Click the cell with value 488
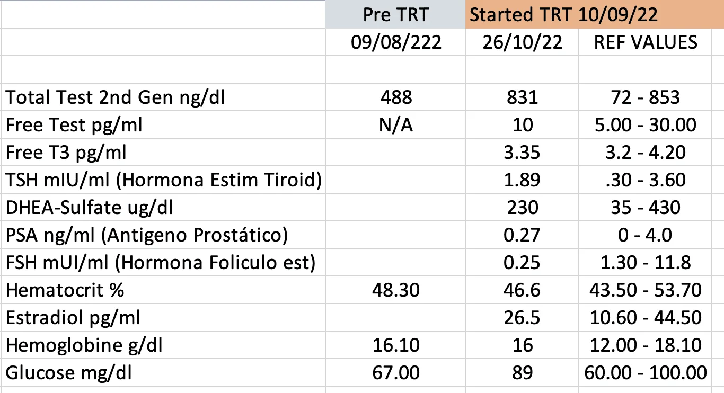724x393 pixels. tap(395, 97)
